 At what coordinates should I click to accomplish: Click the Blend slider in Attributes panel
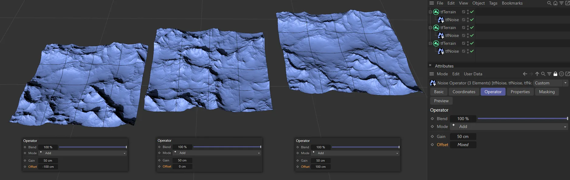click(522, 119)
